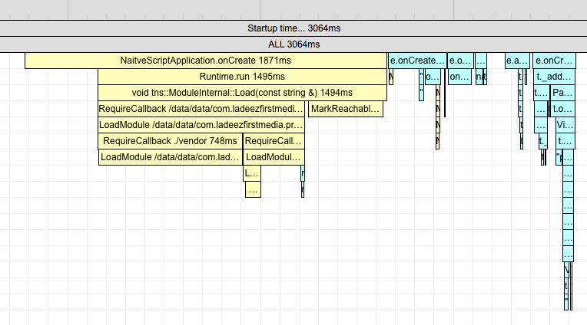Screen dimensions: 587x325
Task: Select the small yellow L... frame
Action: (x=252, y=173)
